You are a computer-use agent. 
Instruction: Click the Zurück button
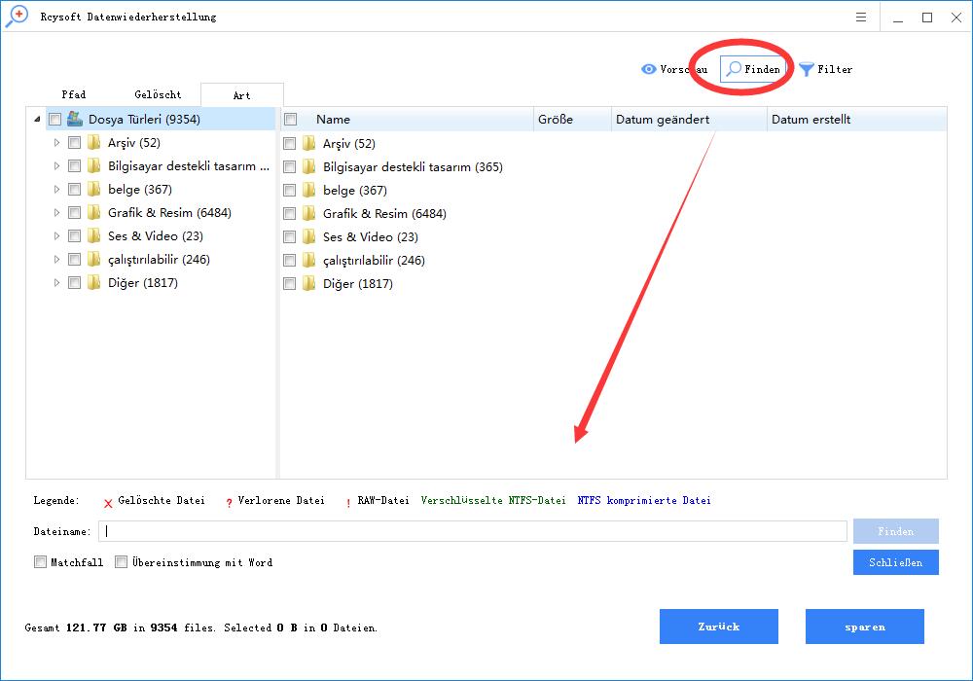(x=719, y=627)
